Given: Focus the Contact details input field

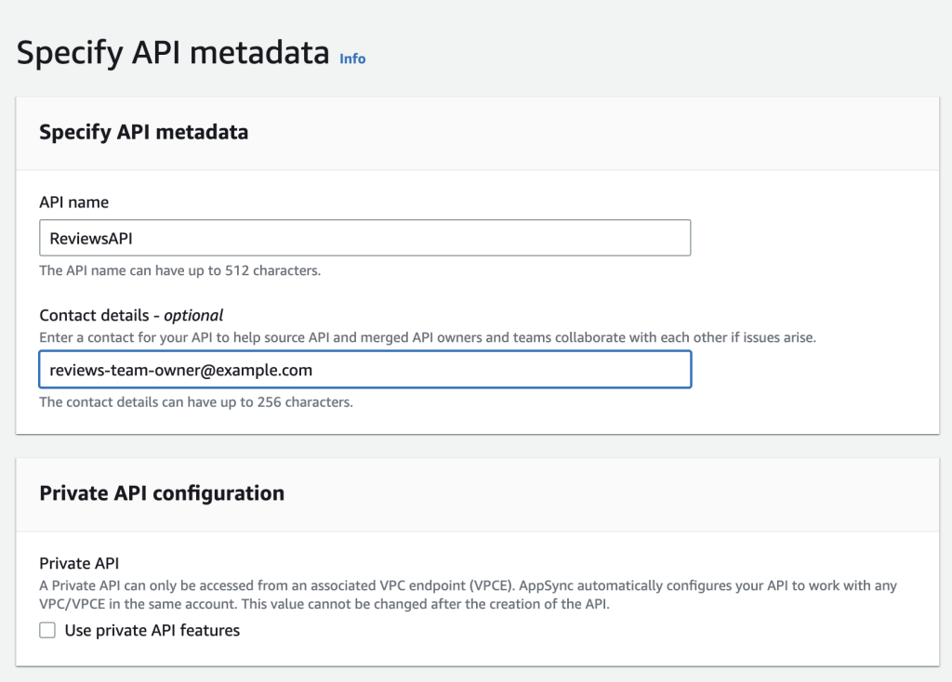Looking at the screenshot, I should point(363,369).
